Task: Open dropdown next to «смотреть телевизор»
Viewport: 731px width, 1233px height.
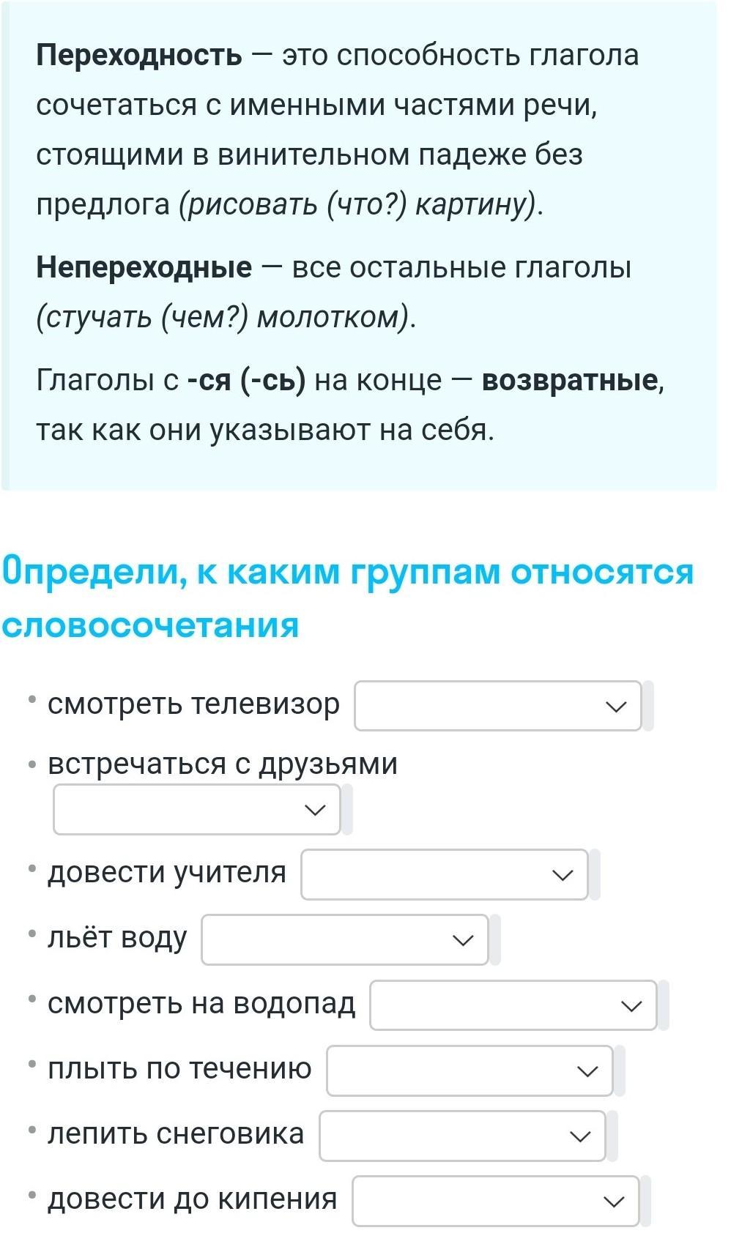Action: coord(498,706)
